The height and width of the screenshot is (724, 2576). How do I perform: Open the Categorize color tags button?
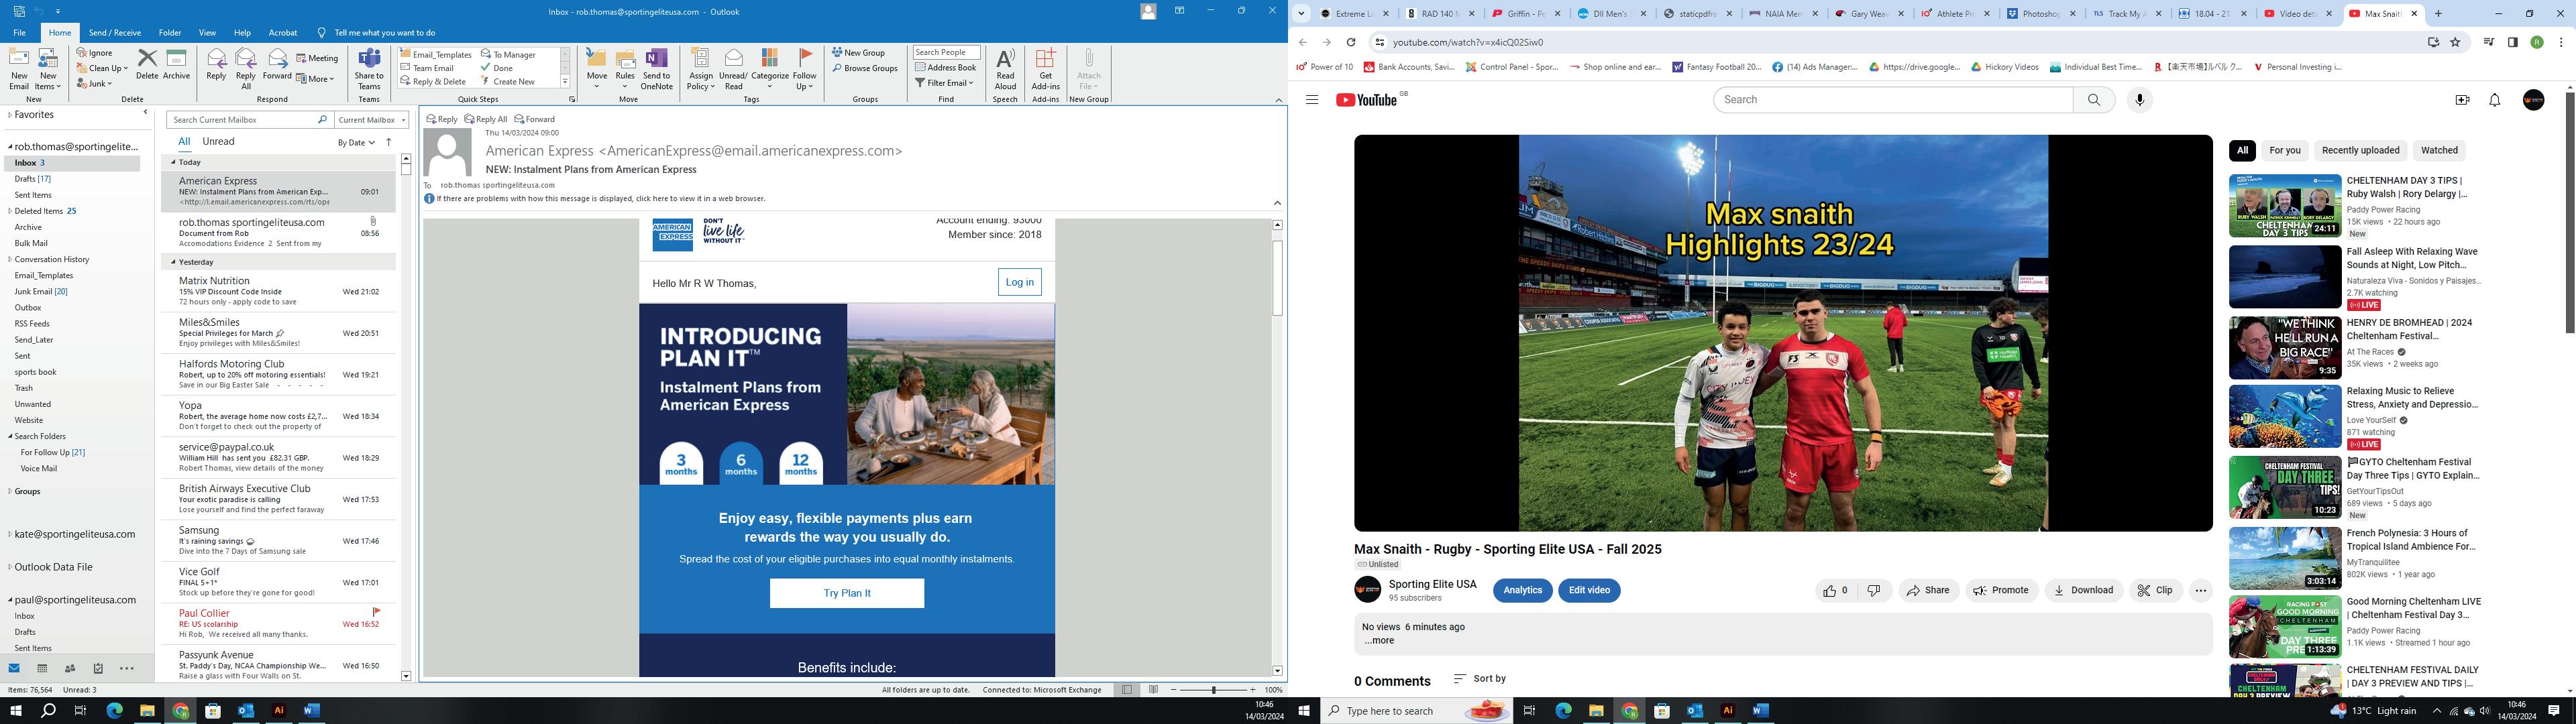769,68
